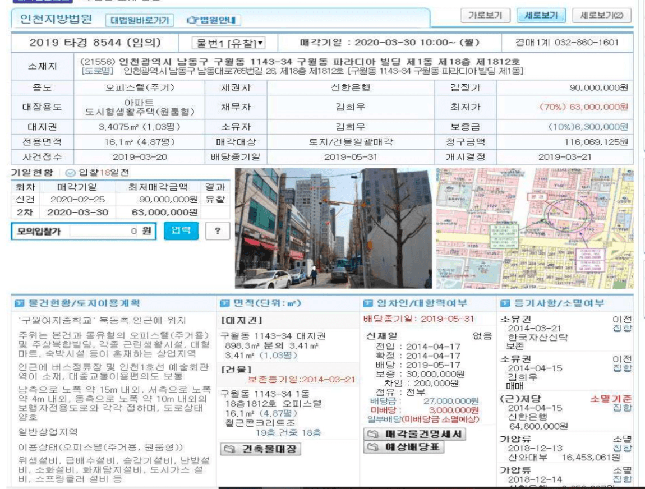Click the 개시결정 2019-03-21 date cell

tap(565, 156)
